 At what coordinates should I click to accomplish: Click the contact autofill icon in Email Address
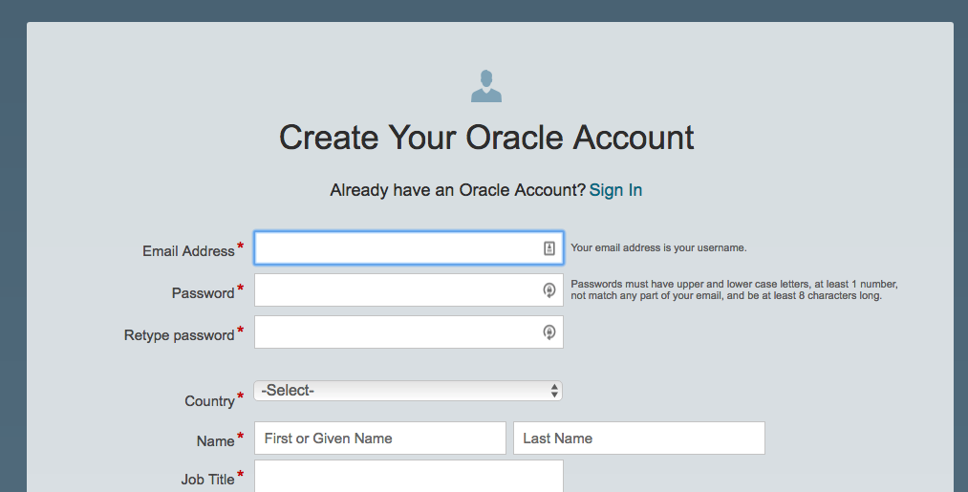[x=549, y=248]
